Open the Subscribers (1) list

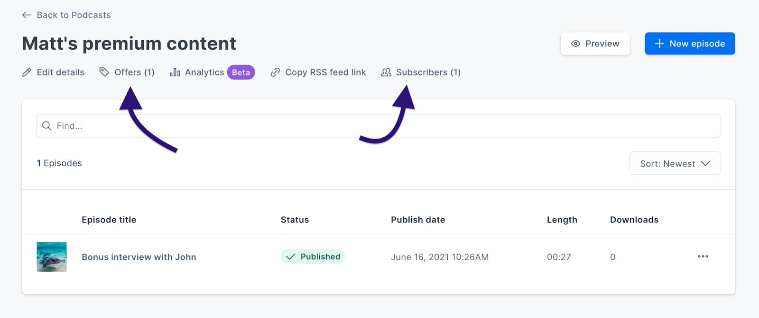421,72
